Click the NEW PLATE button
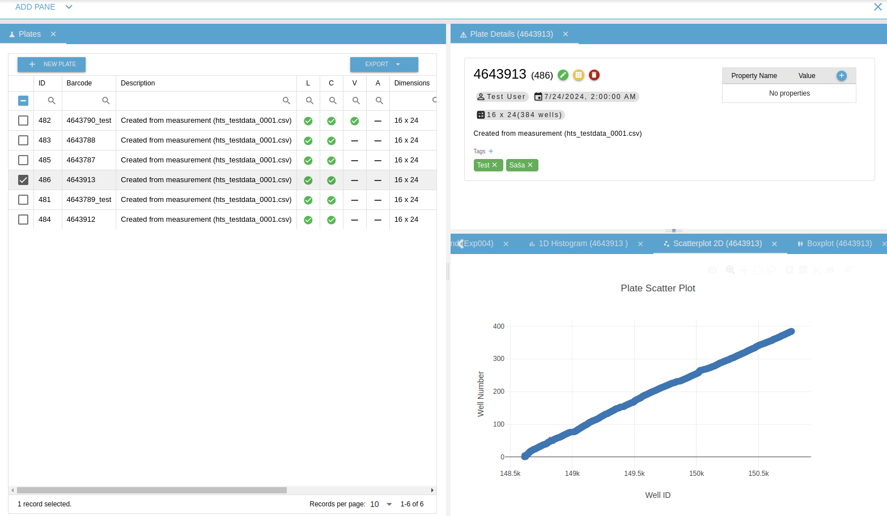 [52, 64]
